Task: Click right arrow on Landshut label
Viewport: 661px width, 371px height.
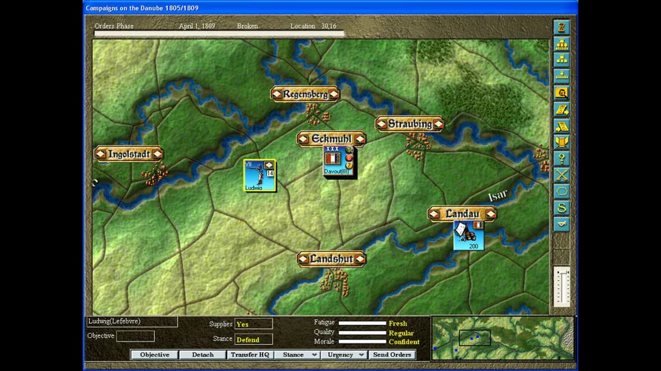Action: tap(359, 259)
